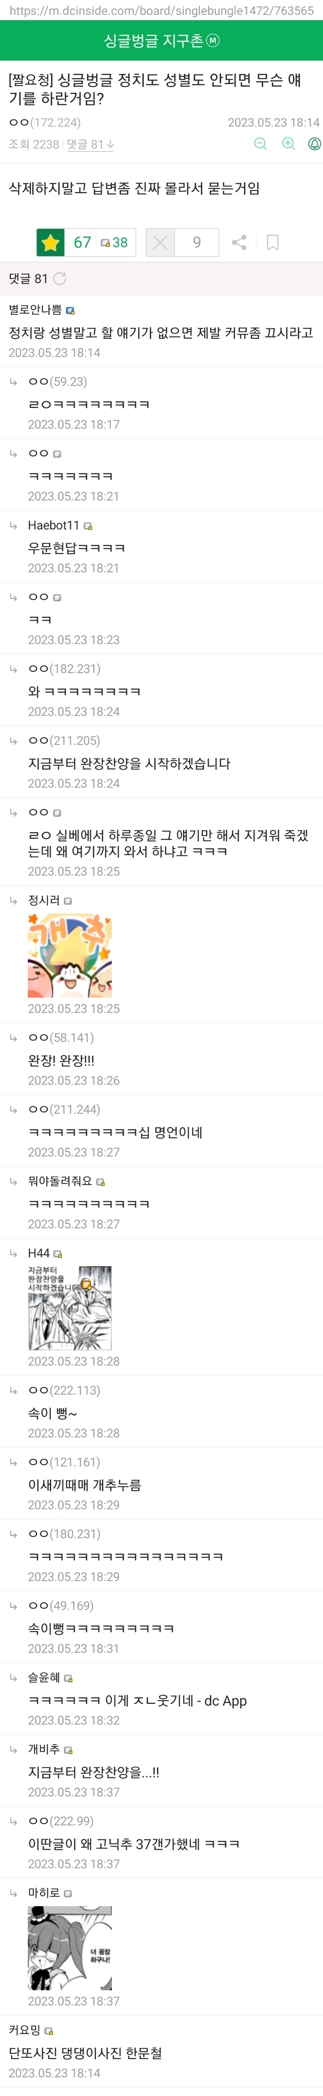This screenshot has height=2096, width=323.
Task: Open commenter 커요밍's profile
Action: (x=24, y=2030)
